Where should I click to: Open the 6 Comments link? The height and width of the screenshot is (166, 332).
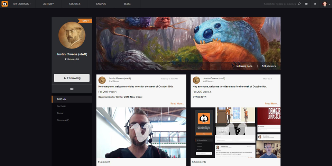pyautogui.click(x=199, y=162)
